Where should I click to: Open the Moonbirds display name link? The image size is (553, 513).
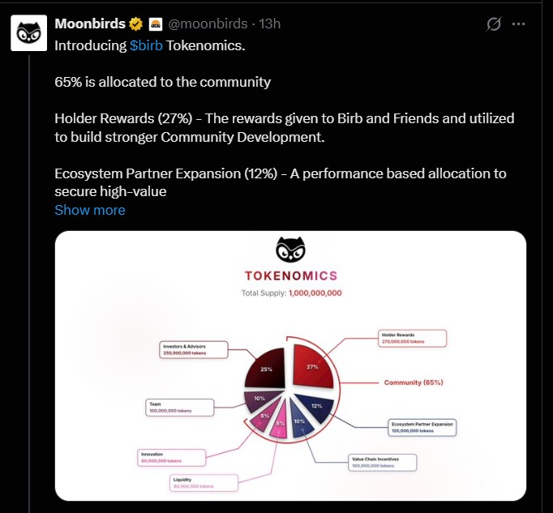87,24
